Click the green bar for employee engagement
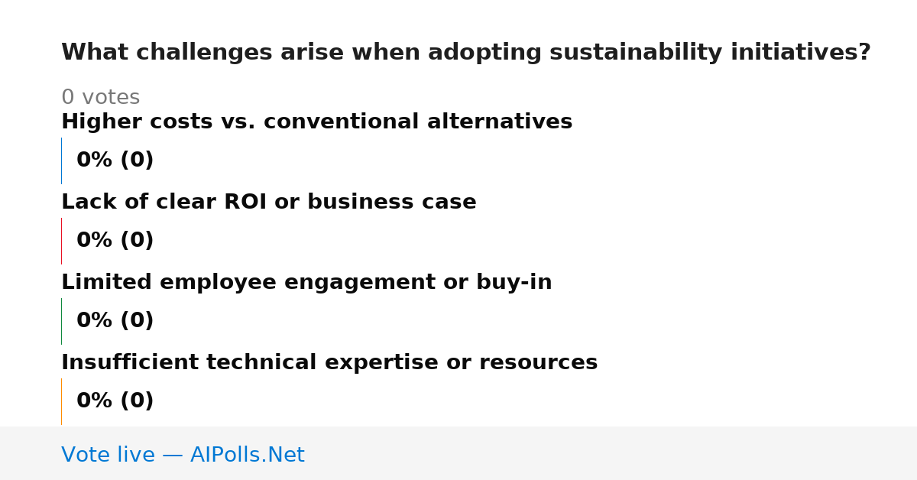Viewport: 917px width, 480px height. [61, 321]
